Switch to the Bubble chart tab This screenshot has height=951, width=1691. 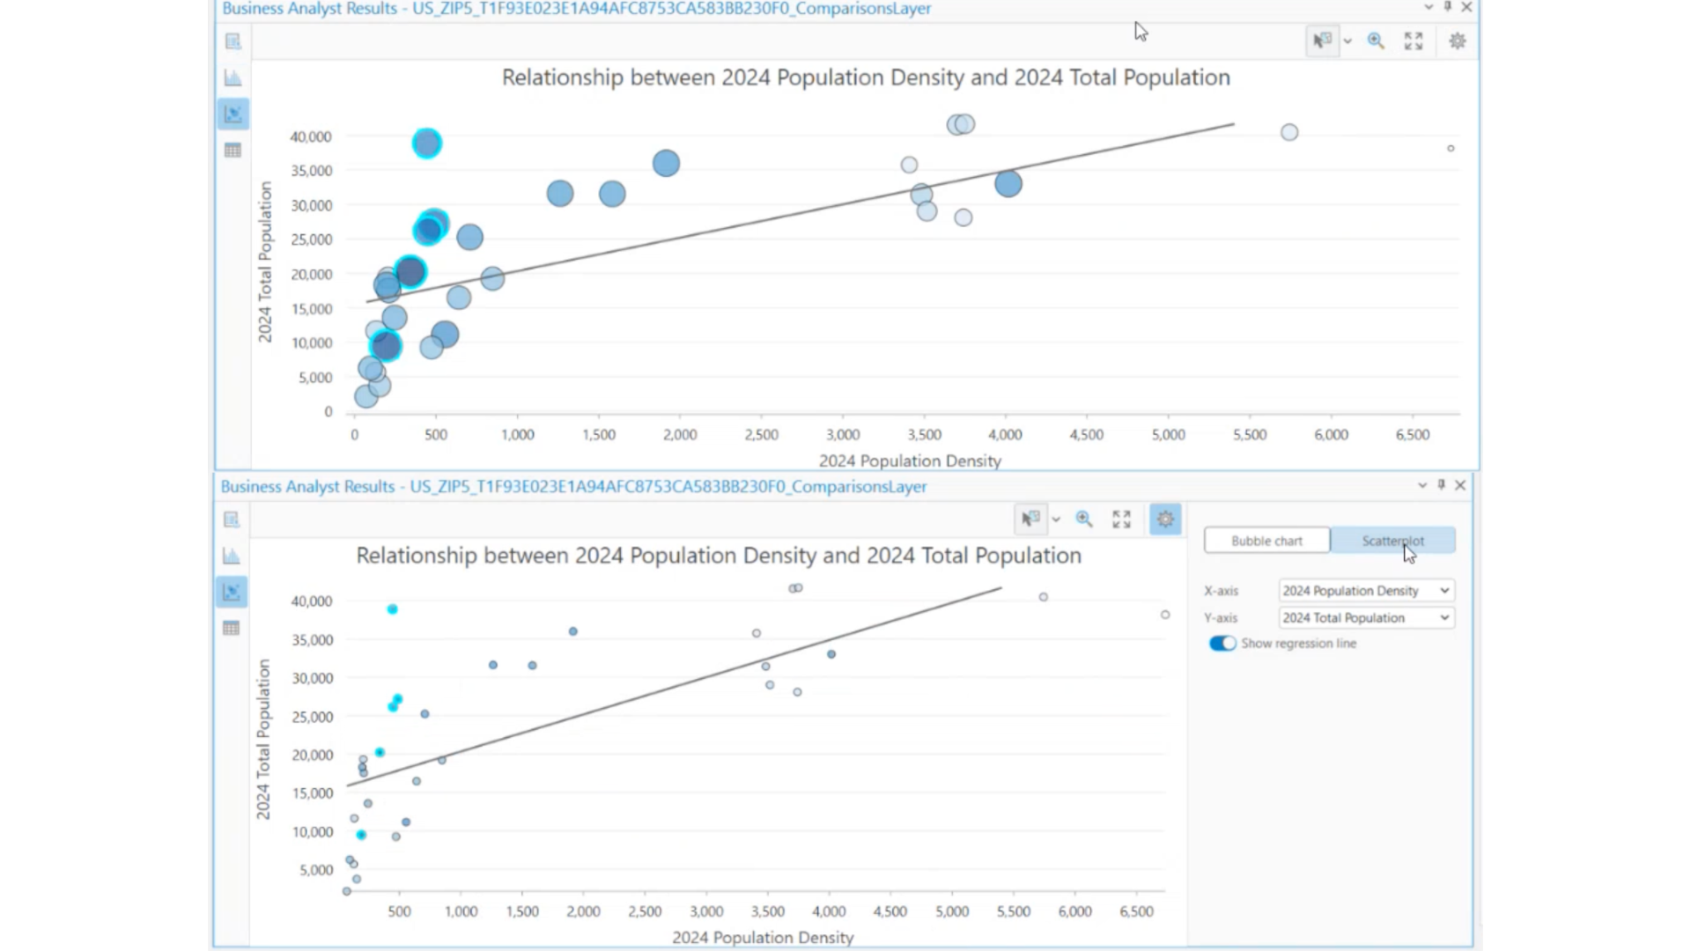tap(1266, 540)
